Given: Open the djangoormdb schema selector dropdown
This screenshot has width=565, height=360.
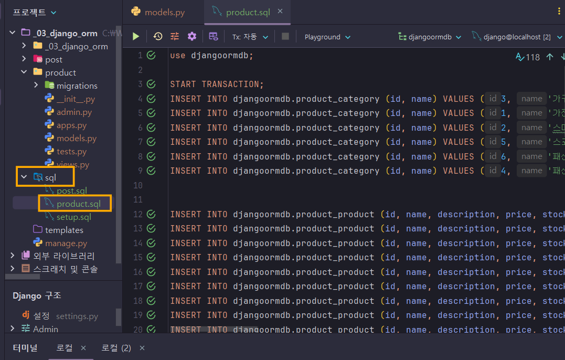Looking at the screenshot, I should (x=430, y=37).
